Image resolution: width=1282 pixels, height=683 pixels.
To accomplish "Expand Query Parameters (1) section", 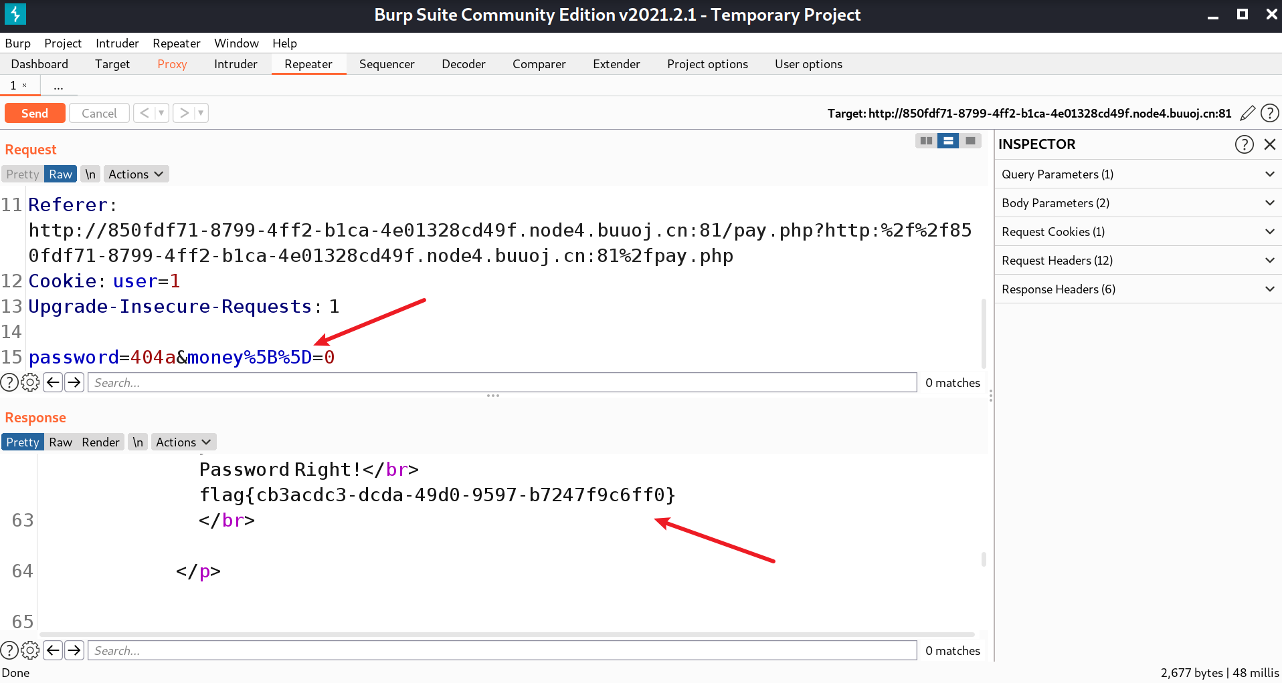I will (1138, 174).
